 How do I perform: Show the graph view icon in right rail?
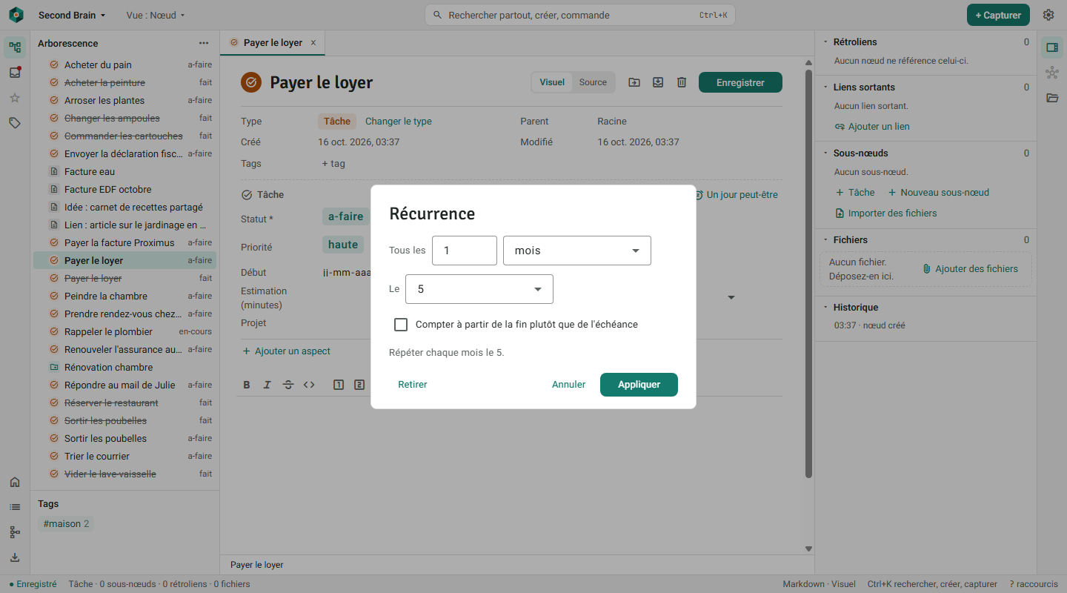[1052, 73]
